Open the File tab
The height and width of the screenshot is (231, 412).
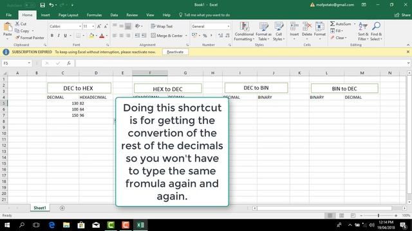point(8,15)
